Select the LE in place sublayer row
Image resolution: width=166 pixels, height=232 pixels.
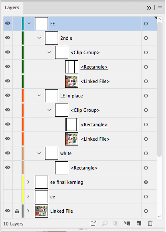(x=80, y=96)
